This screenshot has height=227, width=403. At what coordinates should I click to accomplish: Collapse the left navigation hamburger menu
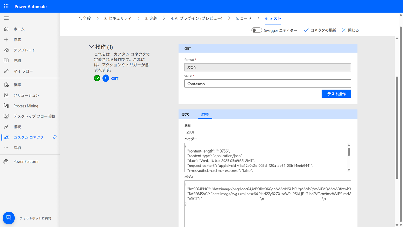tap(6, 18)
